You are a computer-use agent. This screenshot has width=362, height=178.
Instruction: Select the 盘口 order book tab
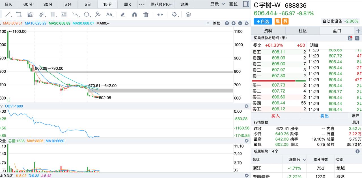tap(337, 31)
